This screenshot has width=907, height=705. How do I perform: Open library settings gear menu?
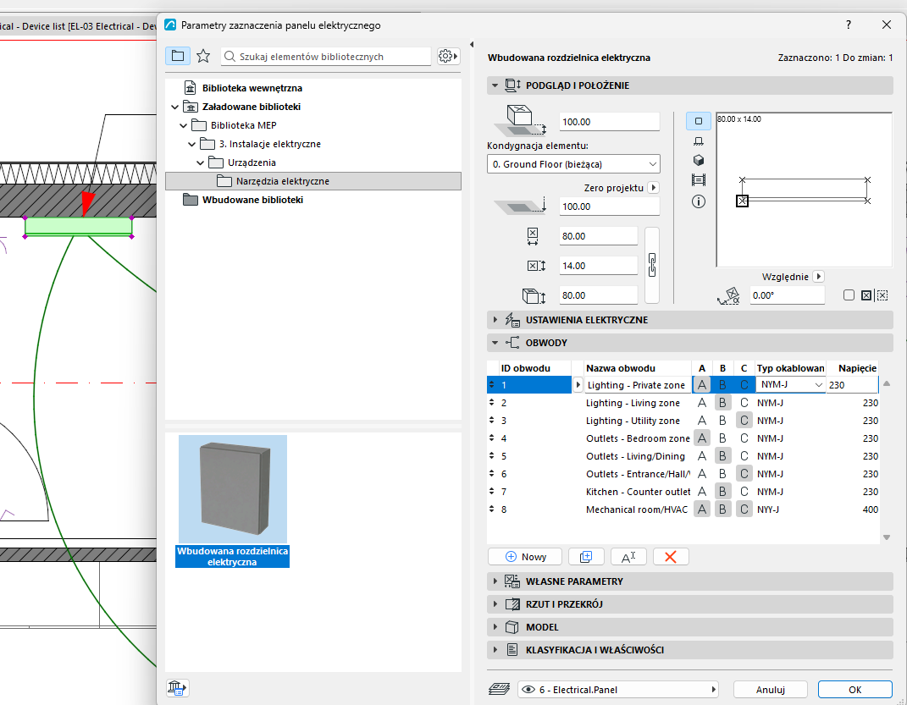coord(448,56)
